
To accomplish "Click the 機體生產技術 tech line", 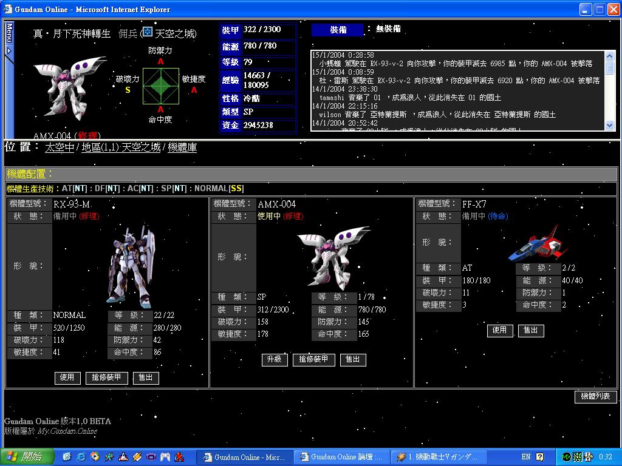I will tap(125, 189).
